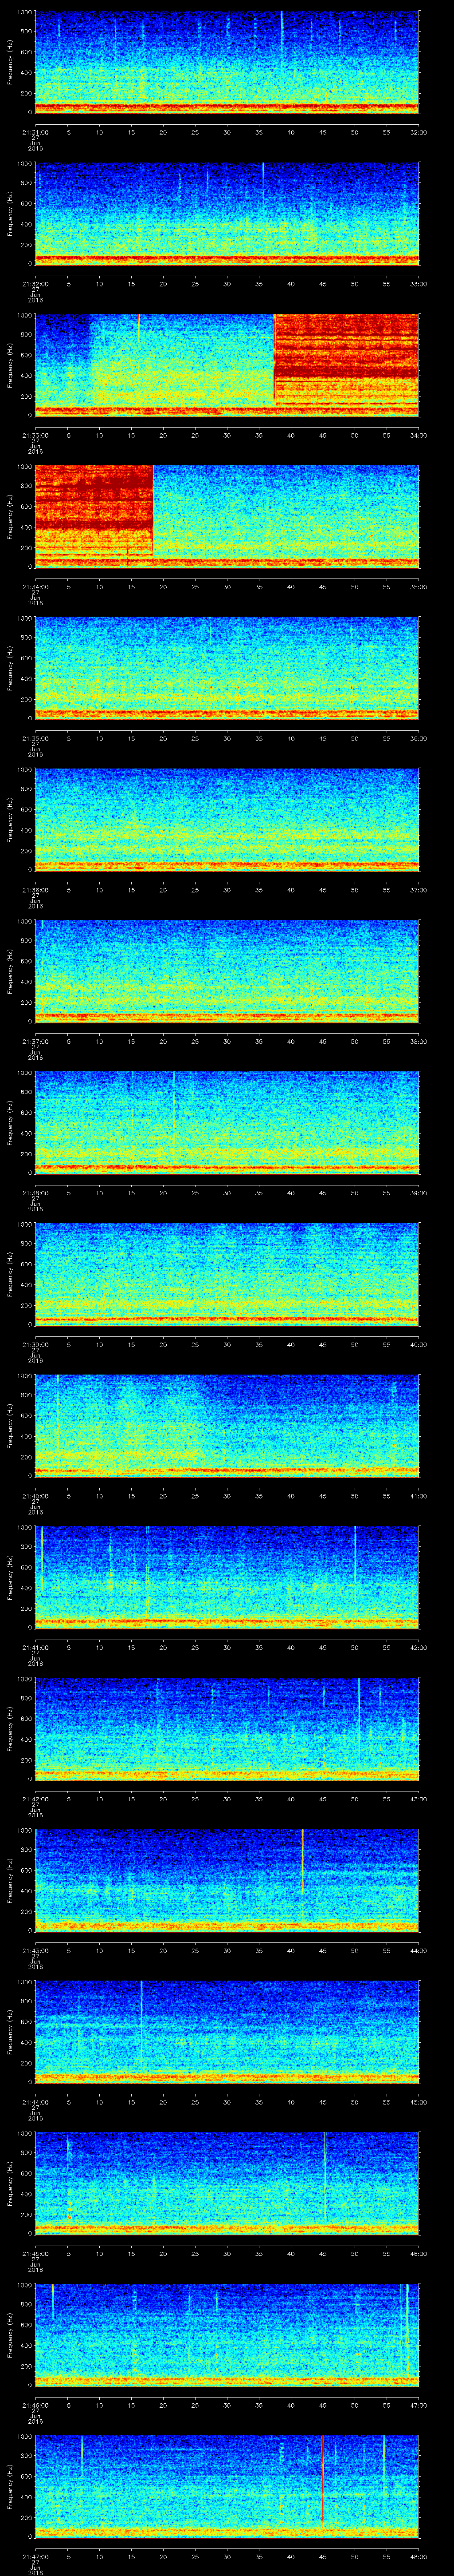The width and height of the screenshot is (454, 2576).
Task: Click the spectrogram panel starting at 21:46:00
Action: click(227, 2336)
